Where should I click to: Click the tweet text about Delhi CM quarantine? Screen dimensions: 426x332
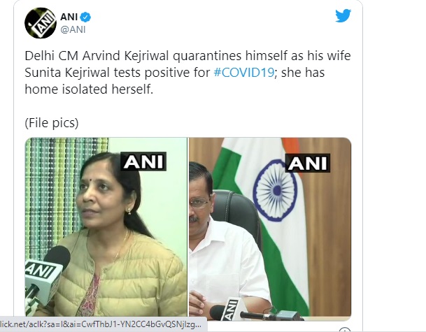click(187, 73)
